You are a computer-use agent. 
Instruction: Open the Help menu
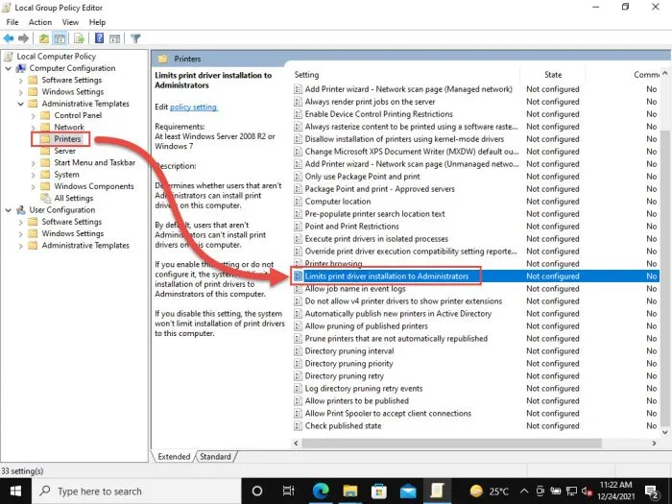(97, 22)
